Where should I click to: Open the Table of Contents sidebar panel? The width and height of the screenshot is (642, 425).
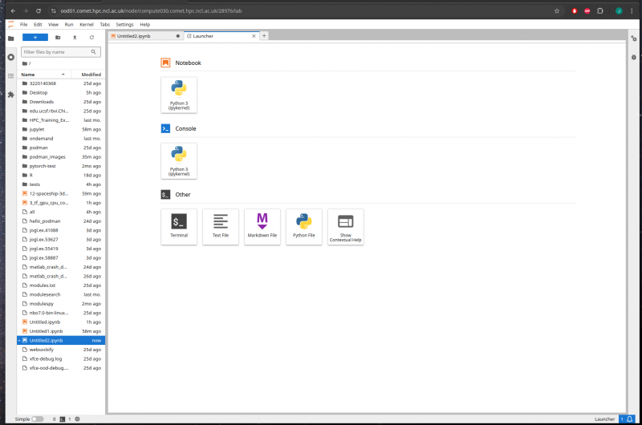(x=10, y=75)
